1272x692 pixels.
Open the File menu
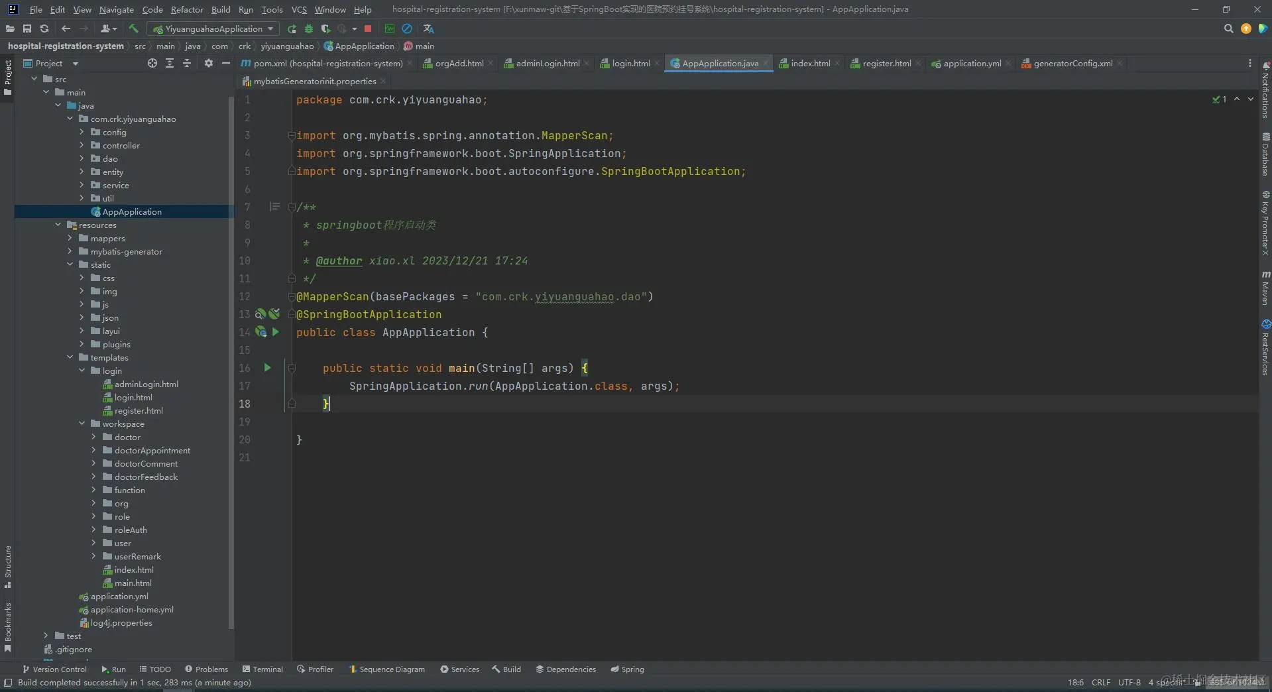[36, 9]
